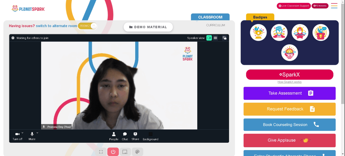Open the People panel
This screenshot has height=156, width=345.
pyautogui.click(x=114, y=136)
